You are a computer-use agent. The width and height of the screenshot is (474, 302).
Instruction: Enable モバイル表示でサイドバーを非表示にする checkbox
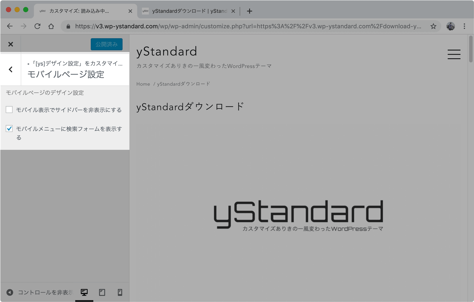coord(9,110)
